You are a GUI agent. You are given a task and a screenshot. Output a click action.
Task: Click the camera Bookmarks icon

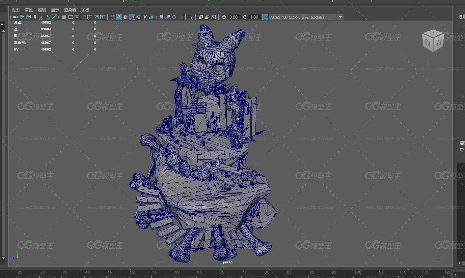tap(35, 17)
